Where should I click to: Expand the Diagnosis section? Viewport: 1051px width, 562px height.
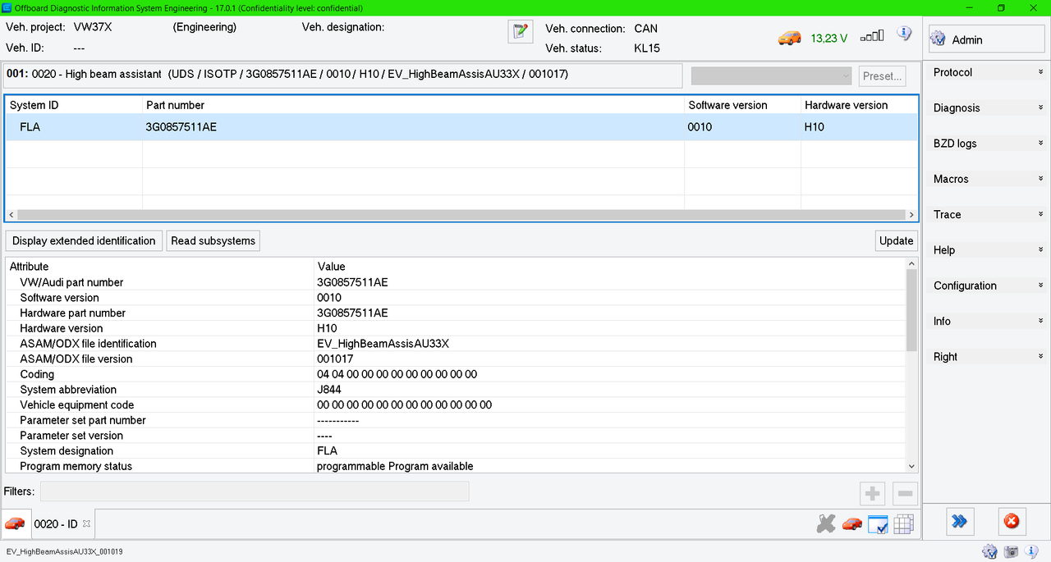[989, 107]
